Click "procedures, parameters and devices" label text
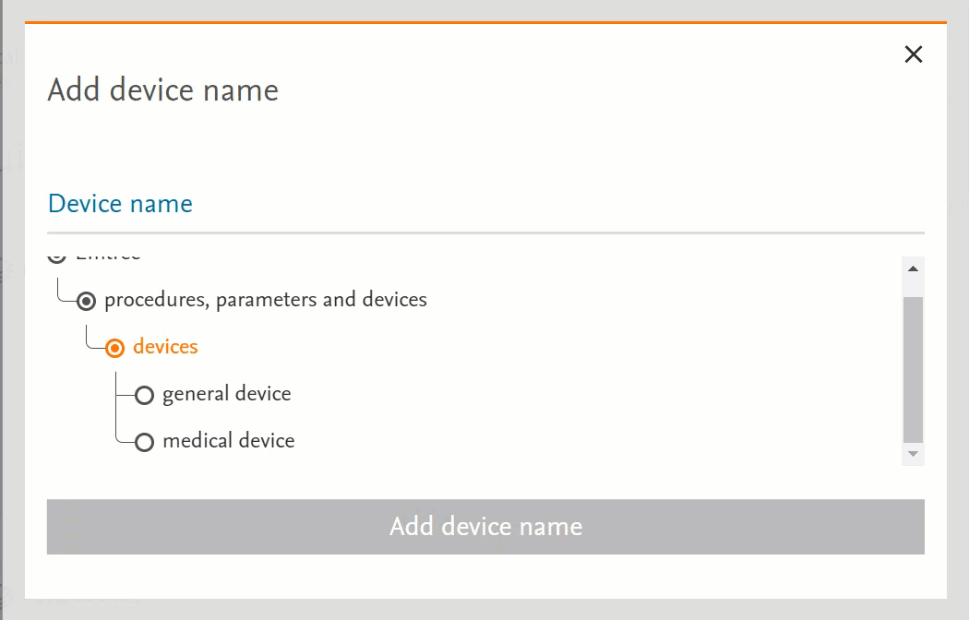 click(266, 300)
